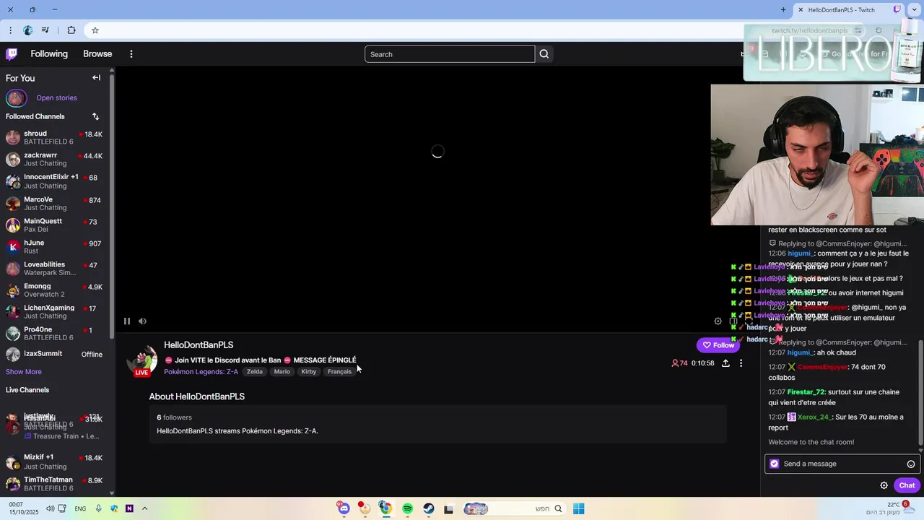Open a new browser tab
The height and width of the screenshot is (520, 924).
(783, 10)
